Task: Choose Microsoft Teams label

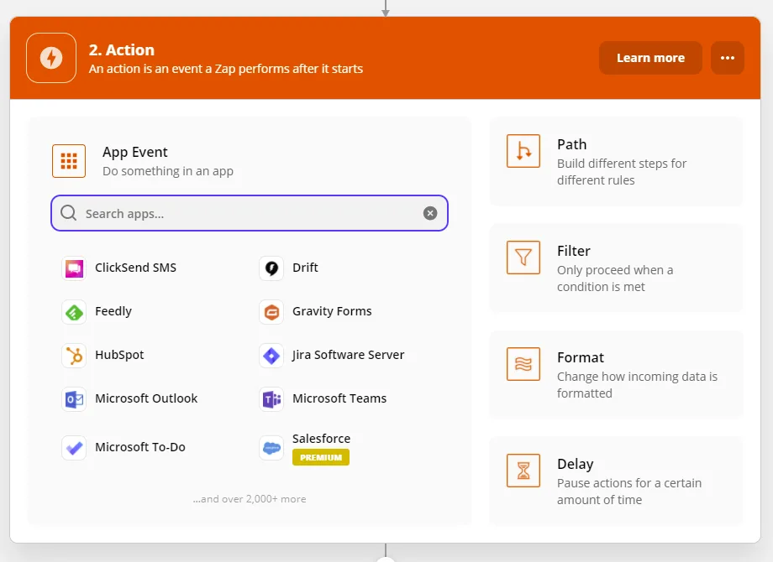Action: click(339, 398)
